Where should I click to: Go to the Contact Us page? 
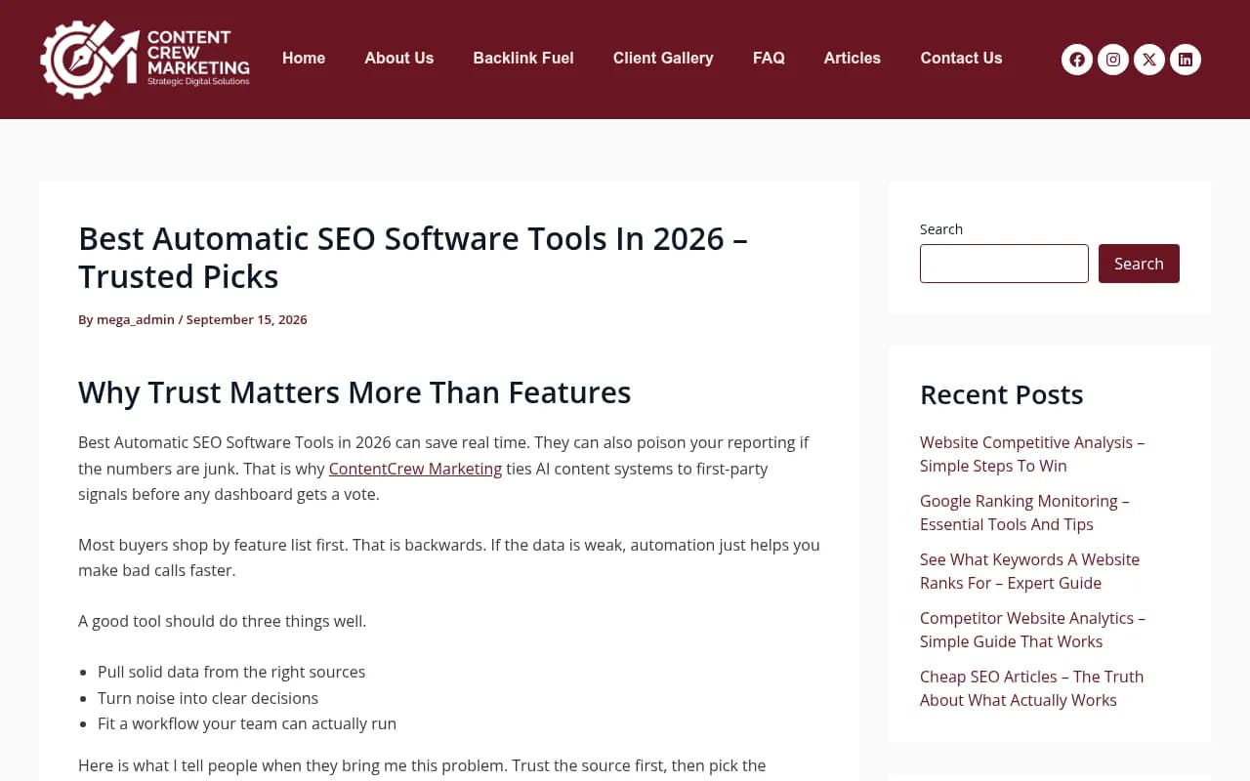961,59
